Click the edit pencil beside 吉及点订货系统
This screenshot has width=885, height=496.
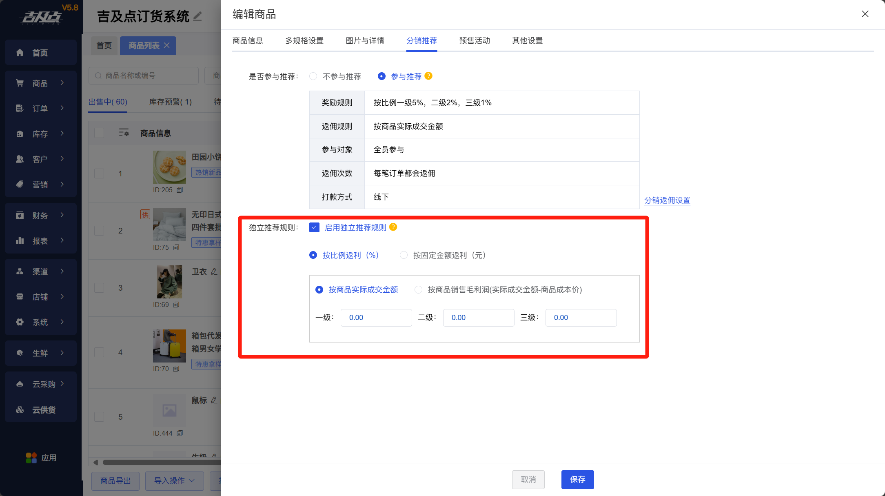click(198, 16)
